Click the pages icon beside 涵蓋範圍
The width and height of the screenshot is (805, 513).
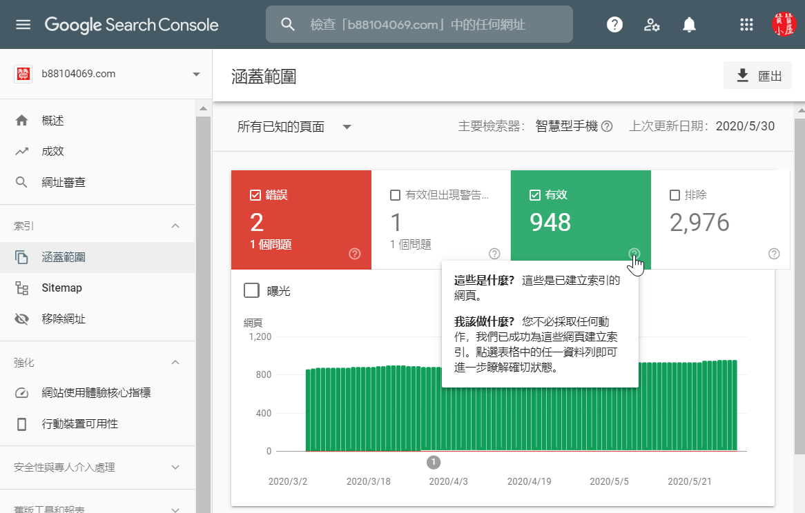21,257
